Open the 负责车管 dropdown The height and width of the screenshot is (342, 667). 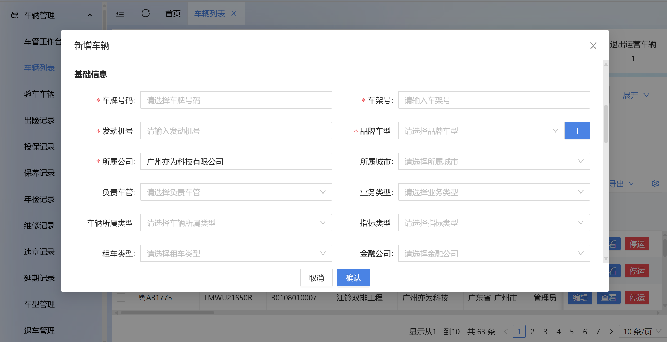(x=236, y=192)
